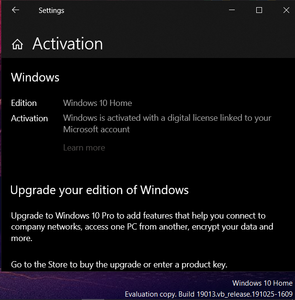Click the Windows 10 Home desktop watermark
This screenshot has width=295, height=300.
click(x=262, y=283)
